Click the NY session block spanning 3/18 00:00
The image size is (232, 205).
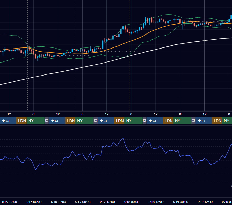(x=133, y=121)
